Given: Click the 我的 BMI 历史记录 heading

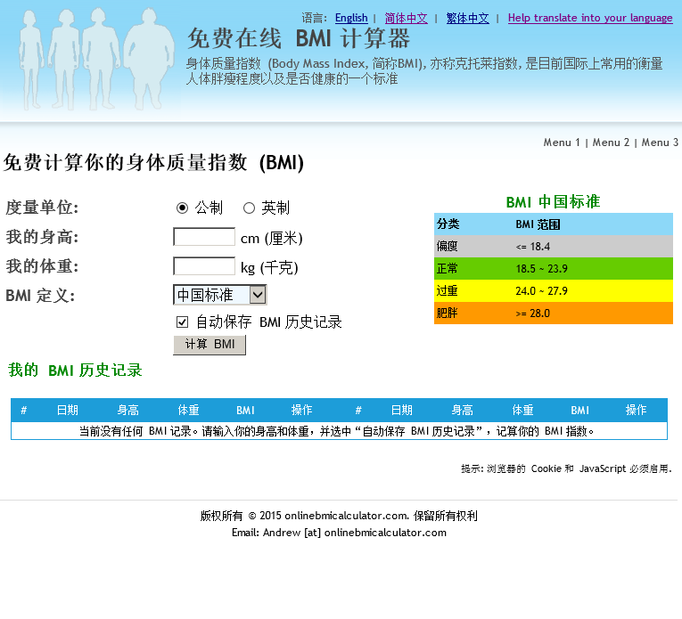Looking at the screenshot, I should point(75,371).
